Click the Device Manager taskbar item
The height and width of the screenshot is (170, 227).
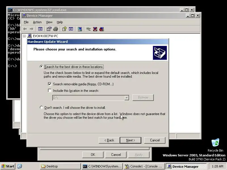point(186,166)
